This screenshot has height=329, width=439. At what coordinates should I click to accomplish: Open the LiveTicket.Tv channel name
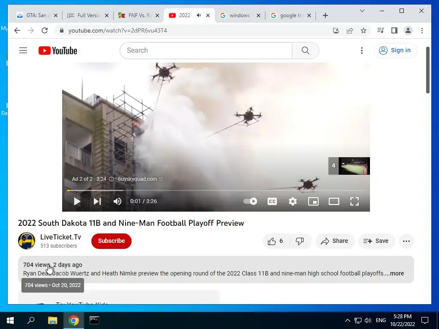[x=60, y=237]
